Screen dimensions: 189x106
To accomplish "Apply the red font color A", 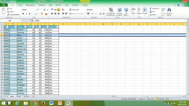I will (x=46, y=14).
